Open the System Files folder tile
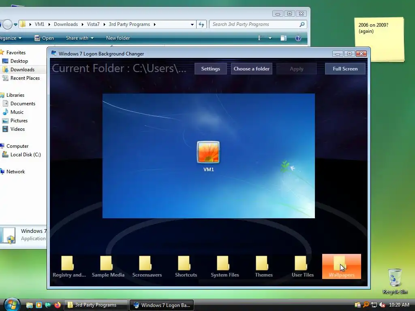Viewport: 415px width, 311px height. [x=225, y=266]
